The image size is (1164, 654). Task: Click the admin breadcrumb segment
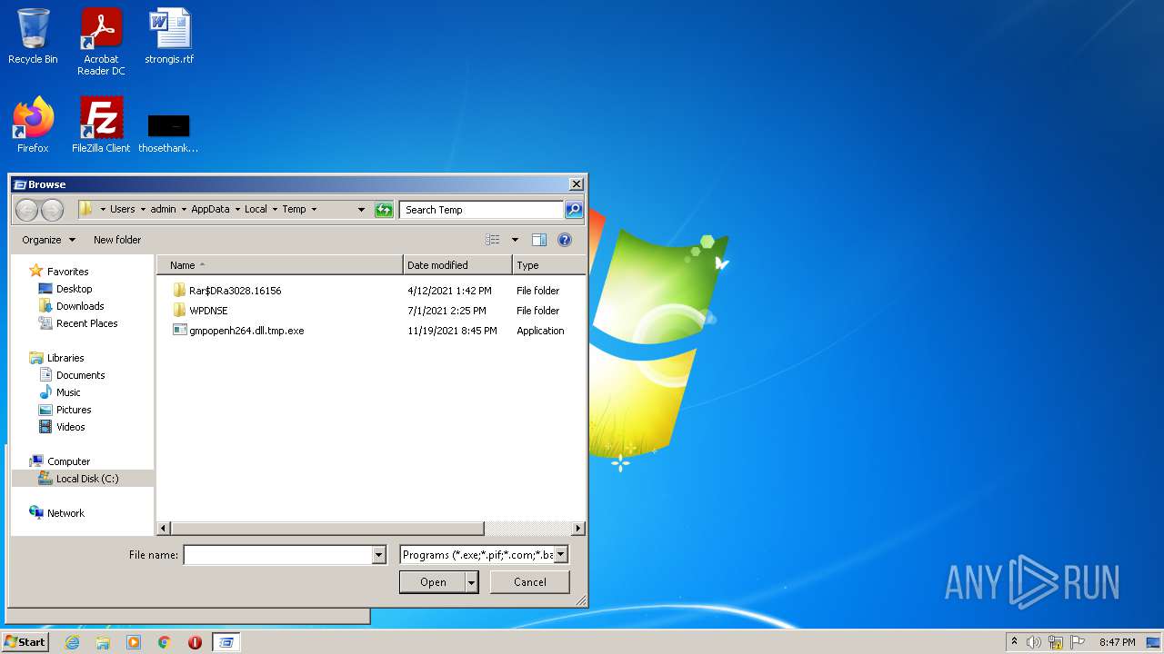tap(164, 210)
